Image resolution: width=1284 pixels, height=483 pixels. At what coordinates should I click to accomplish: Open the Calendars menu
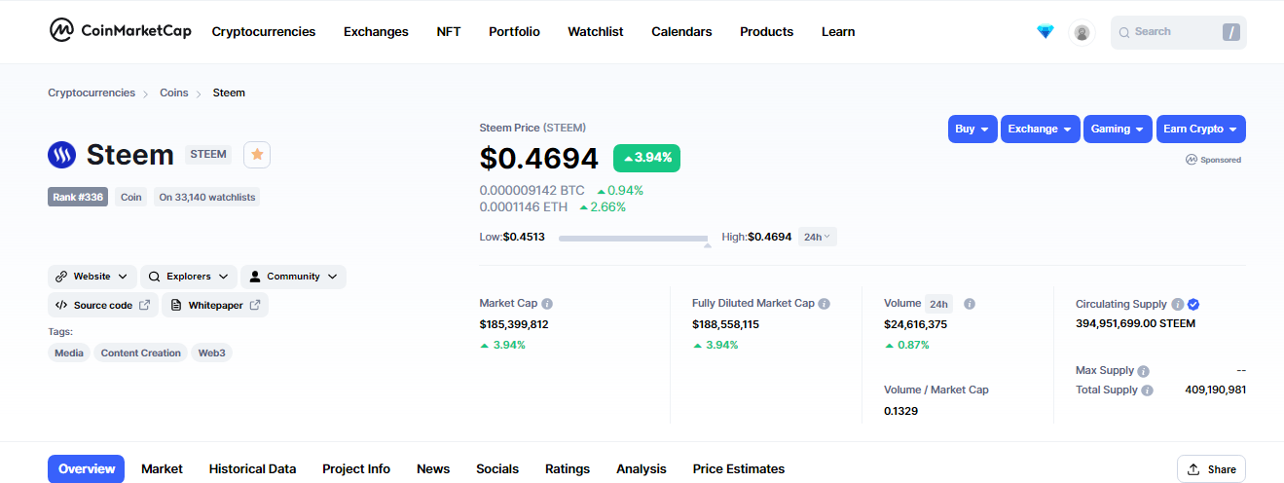pyautogui.click(x=681, y=32)
